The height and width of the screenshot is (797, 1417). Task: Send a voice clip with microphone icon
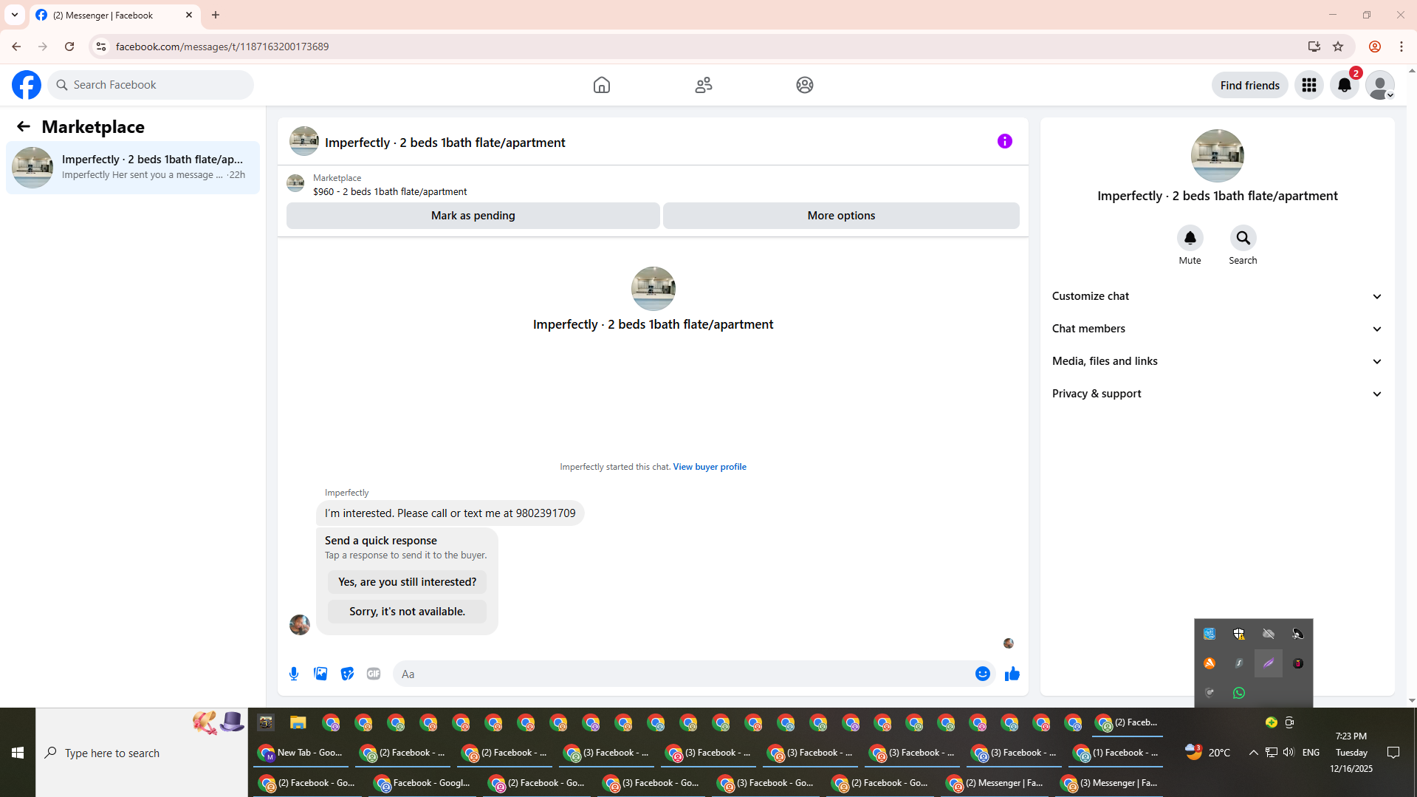point(294,674)
